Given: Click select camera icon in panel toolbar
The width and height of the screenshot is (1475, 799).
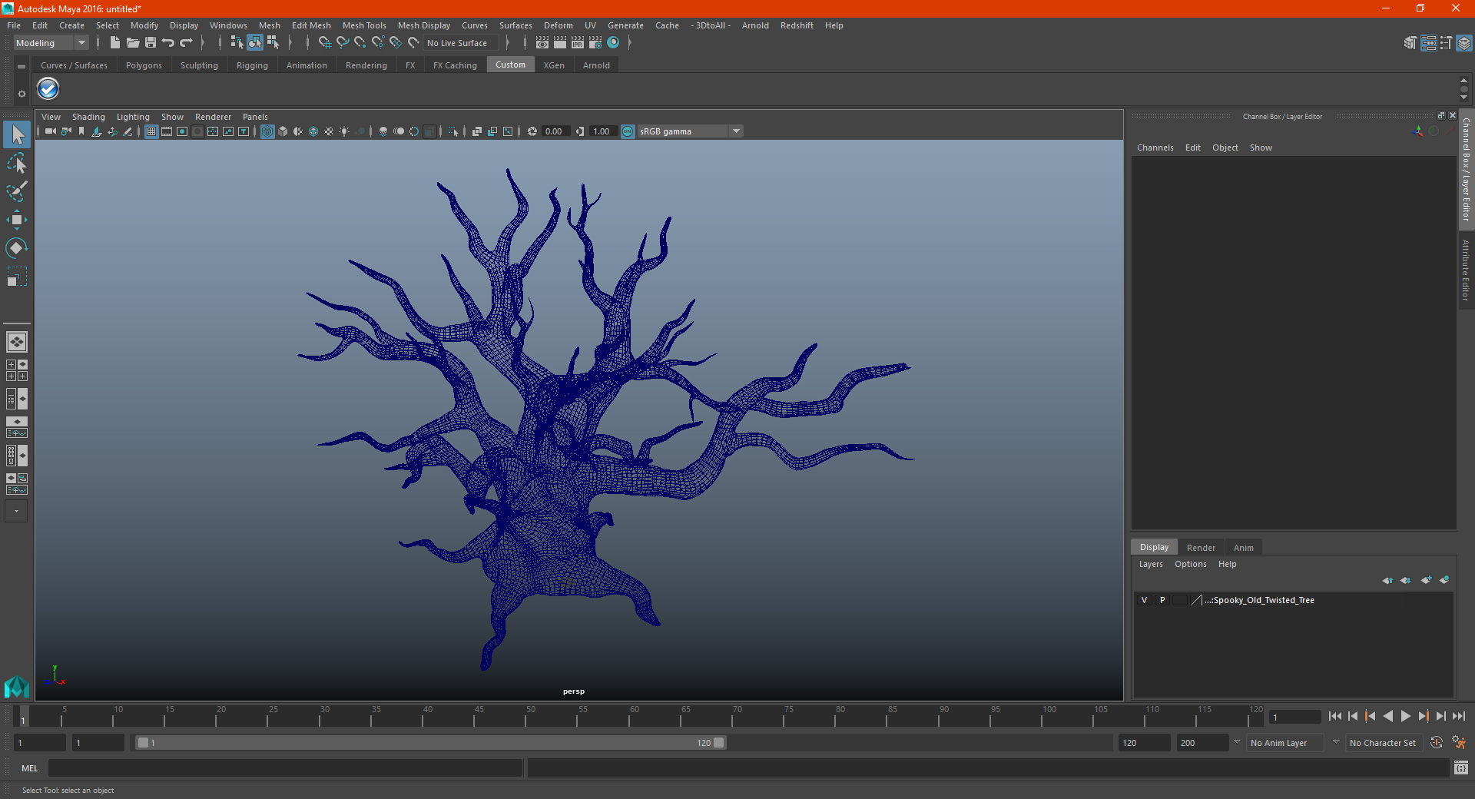Looking at the screenshot, I should point(51,131).
